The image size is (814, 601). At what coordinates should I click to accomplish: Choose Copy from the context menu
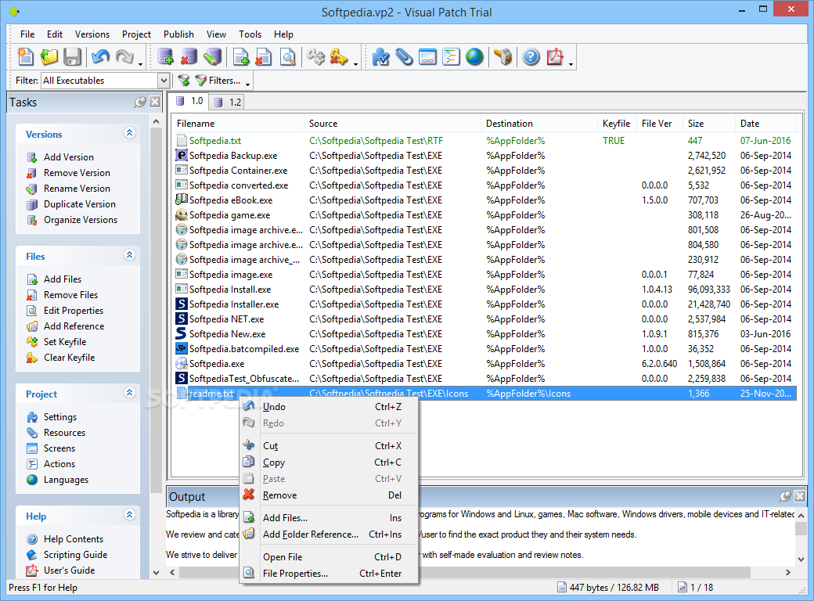(330, 462)
